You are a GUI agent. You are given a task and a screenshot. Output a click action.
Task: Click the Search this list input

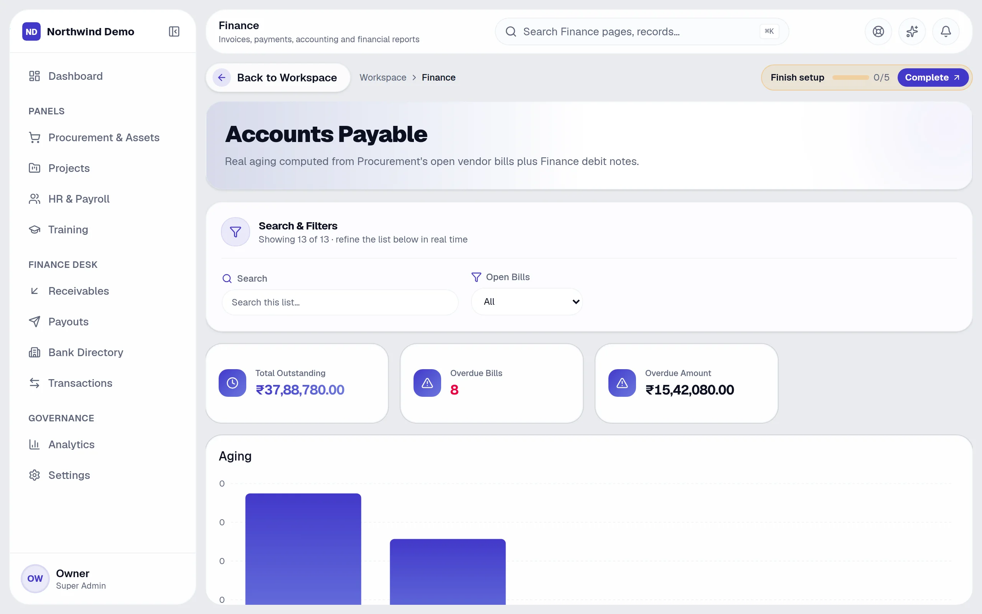click(340, 302)
